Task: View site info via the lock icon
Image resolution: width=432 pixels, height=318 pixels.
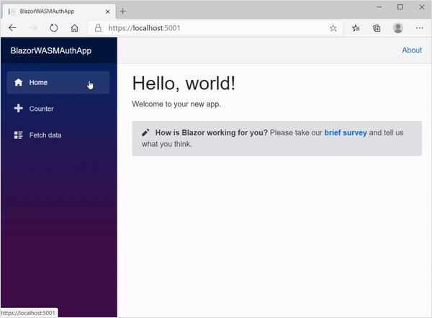Action: coord(98,28)
